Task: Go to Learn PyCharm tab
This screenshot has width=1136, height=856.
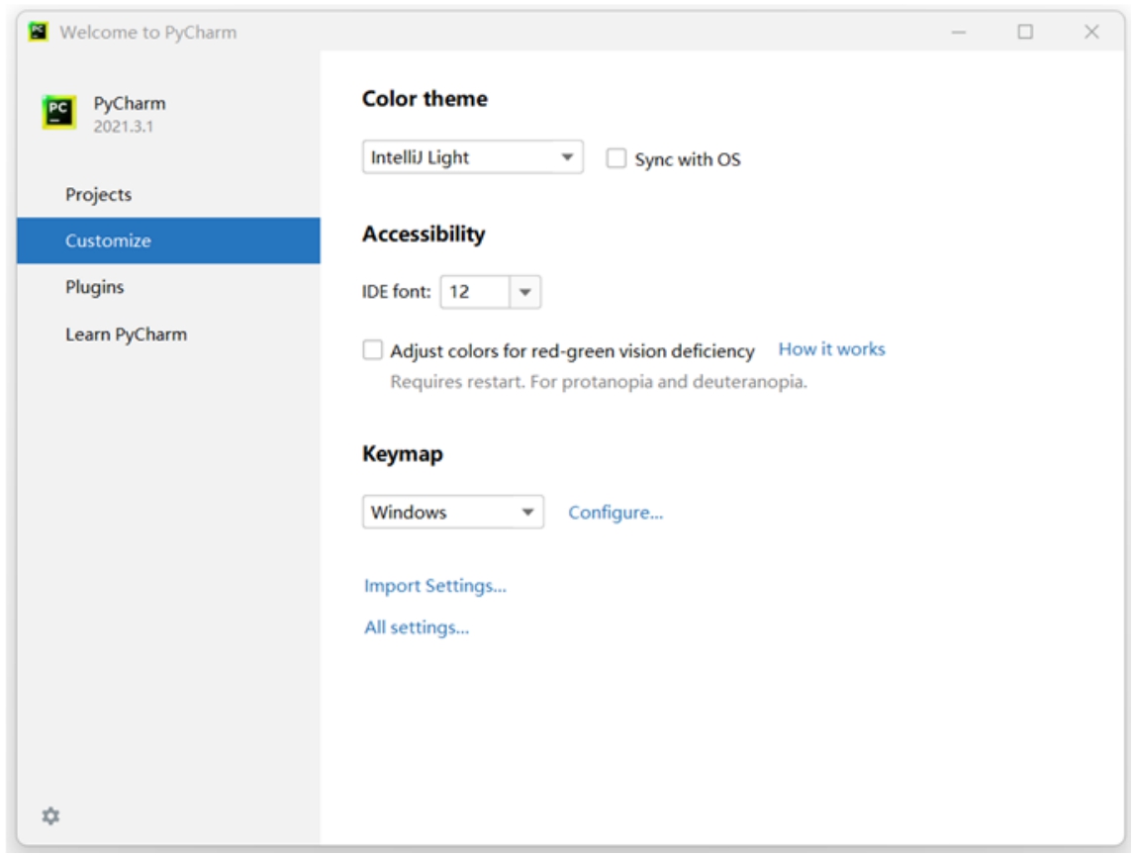Action: 168,334
